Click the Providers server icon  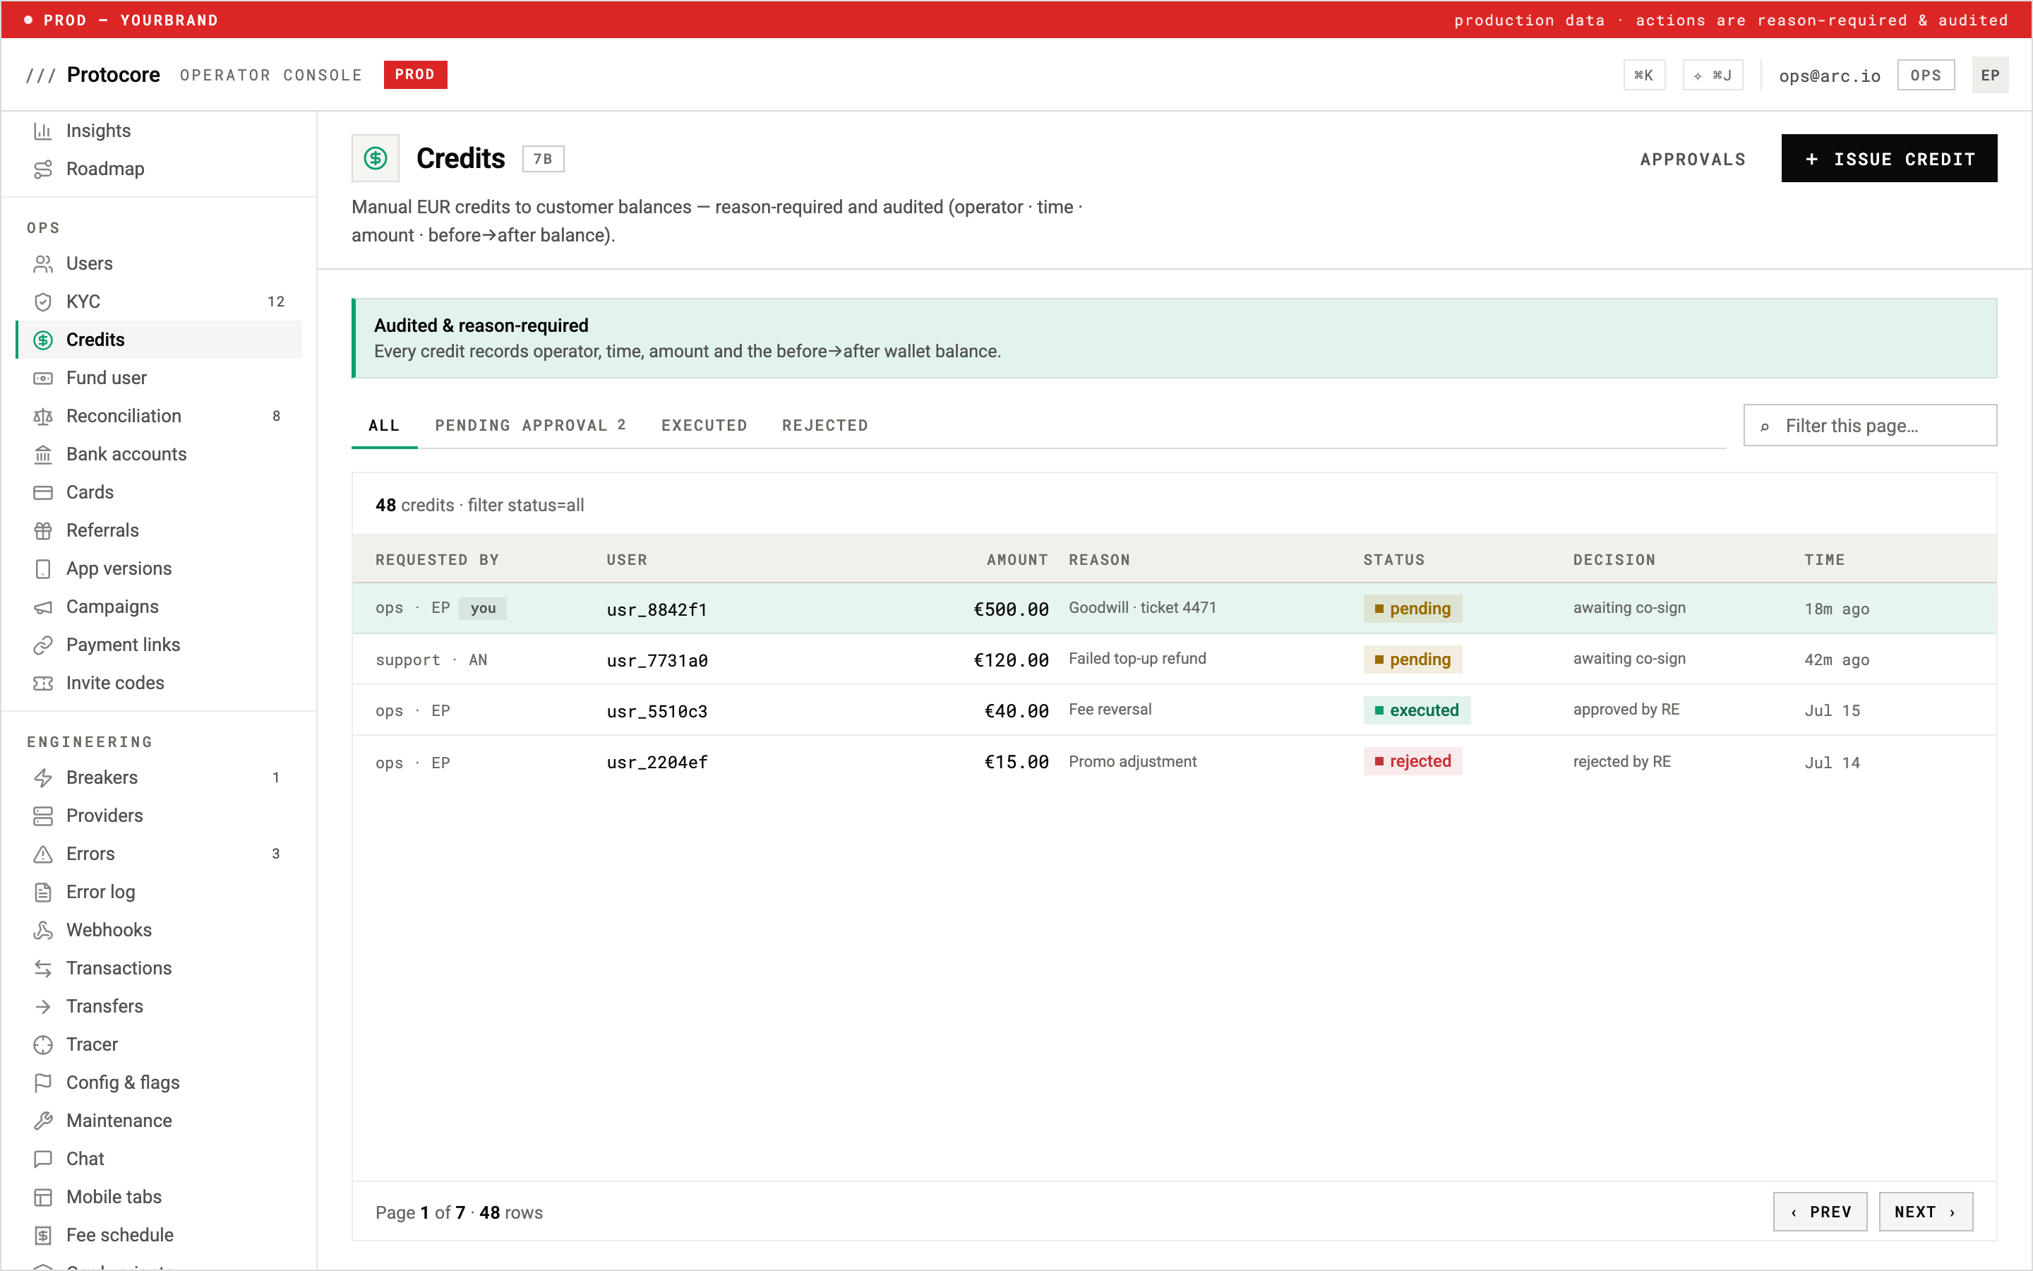coord(43,816)
